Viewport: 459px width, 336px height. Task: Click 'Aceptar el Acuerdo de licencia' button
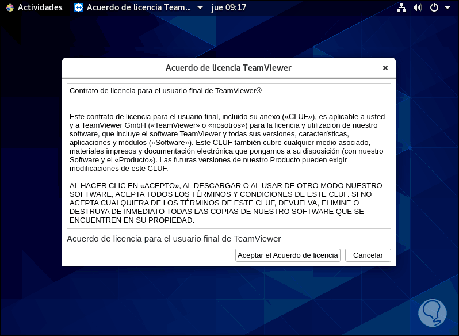pos(288,255)
